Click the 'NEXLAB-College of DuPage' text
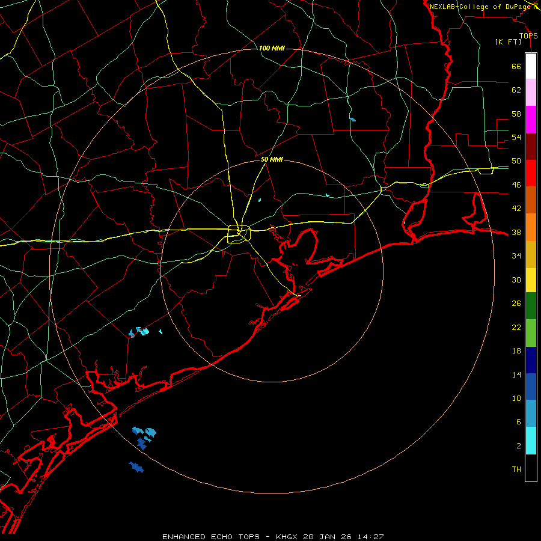Image resolution: width=541 pixels, height=541 pixels. coord(480,7)
